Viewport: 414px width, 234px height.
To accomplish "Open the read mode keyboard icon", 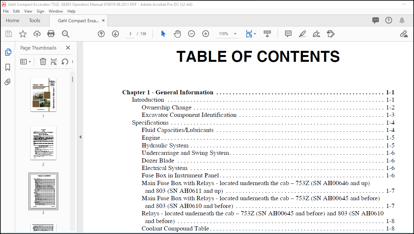I will (x=267, y=34).
